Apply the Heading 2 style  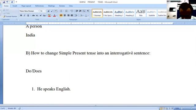130,13
